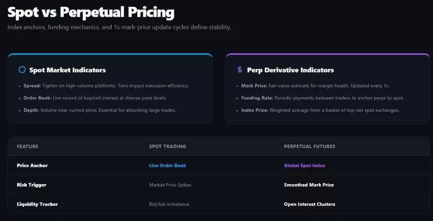Select the PERPETUAL FUTURES column header
Screen dimensions: 433x221
pyautogui.click(x=310, y=147)
